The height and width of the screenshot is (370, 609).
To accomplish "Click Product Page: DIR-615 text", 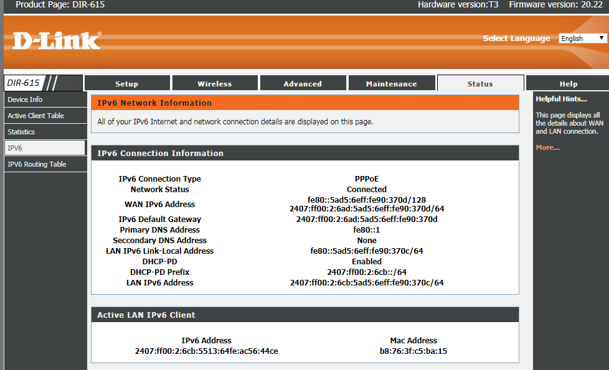I will [60, 4].
